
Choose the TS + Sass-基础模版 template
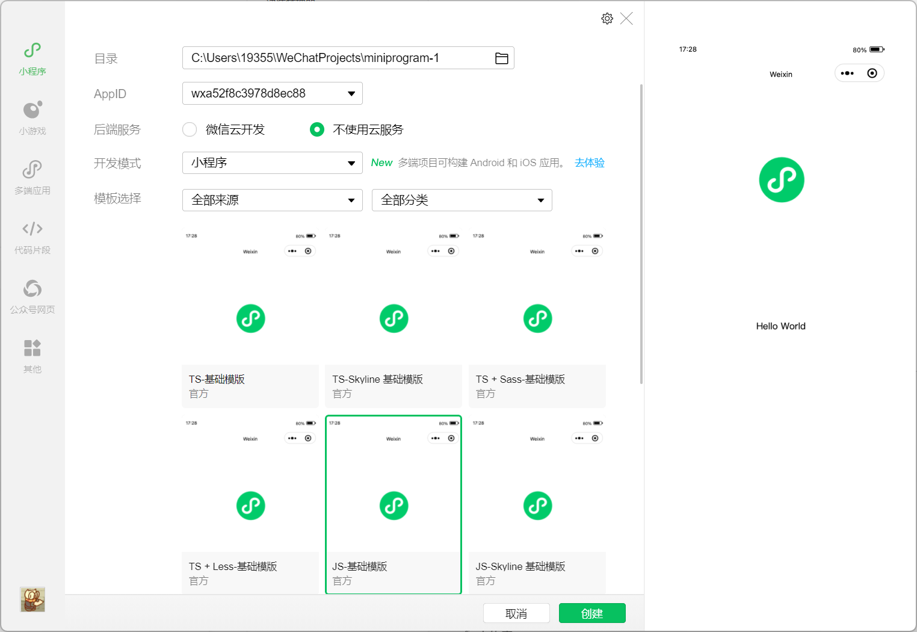[537, 318]
